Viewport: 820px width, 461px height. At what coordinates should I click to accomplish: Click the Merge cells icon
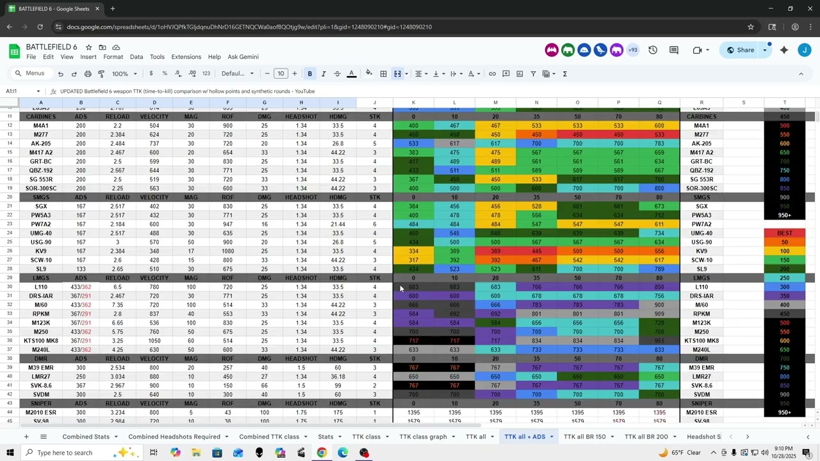(x=397, y=74)
